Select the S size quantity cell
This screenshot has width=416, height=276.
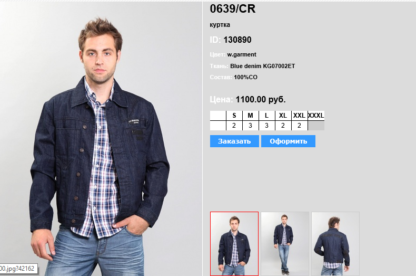pos(234,126)
